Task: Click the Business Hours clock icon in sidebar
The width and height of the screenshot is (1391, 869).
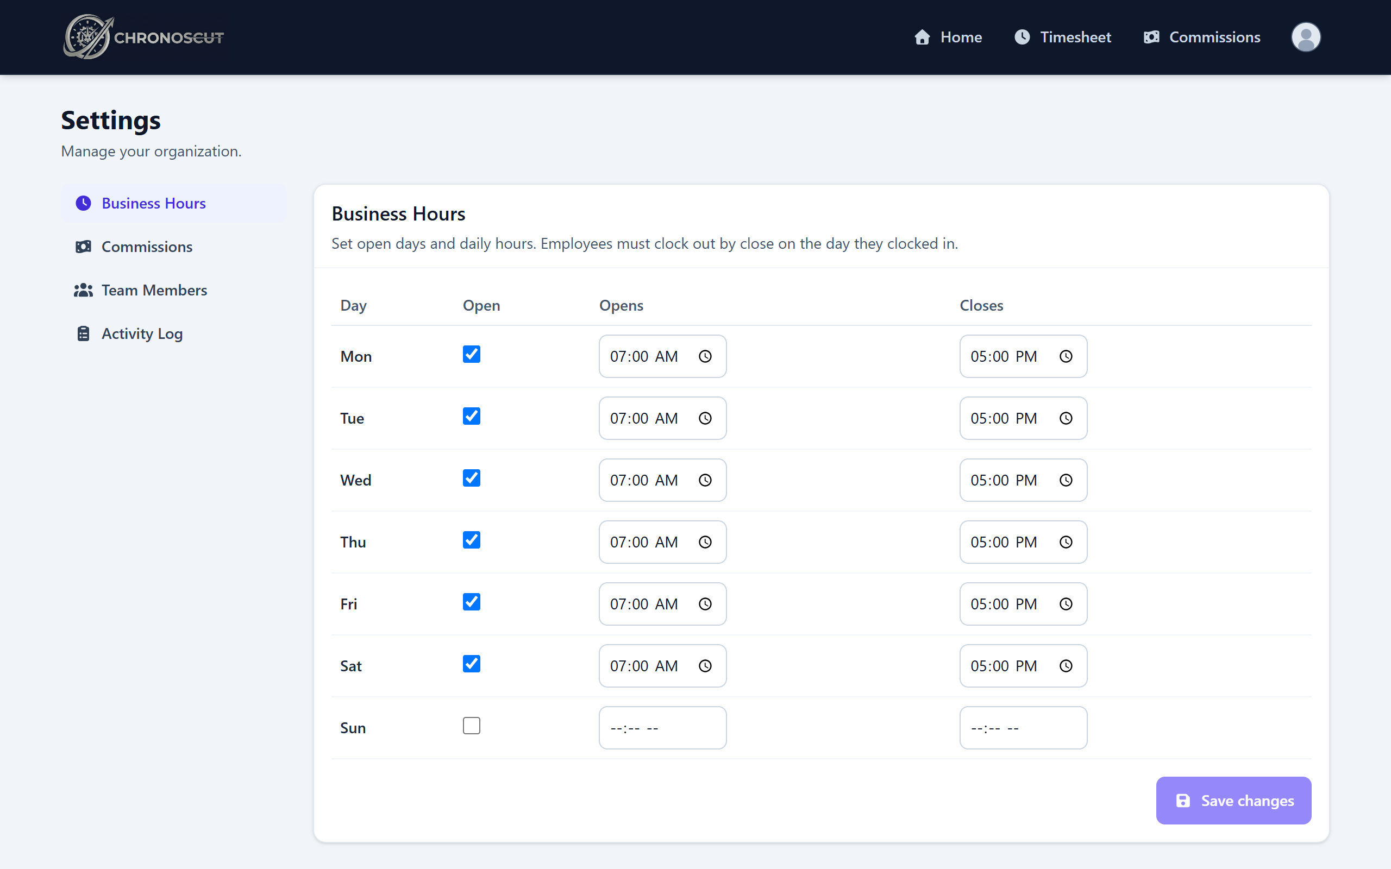Action: coord(83,203)
